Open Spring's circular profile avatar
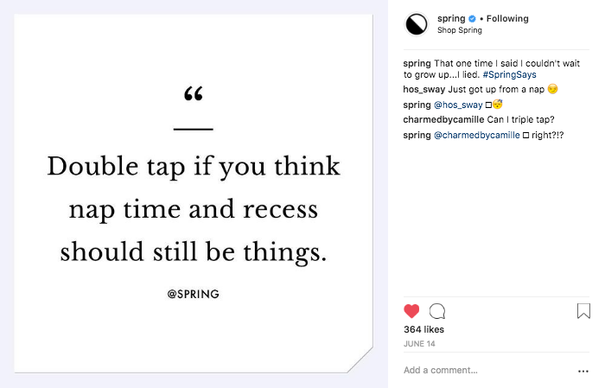Image resolution: width=605 pixels, height=388 pixels. pos(417,24)
